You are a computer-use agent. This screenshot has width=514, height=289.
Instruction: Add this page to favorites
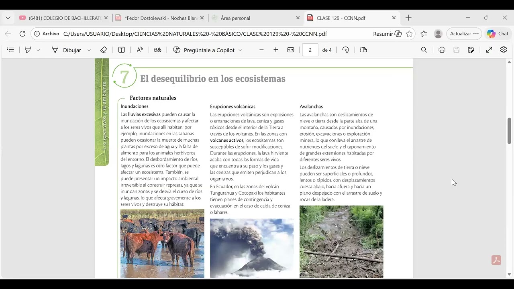point(409,34)
